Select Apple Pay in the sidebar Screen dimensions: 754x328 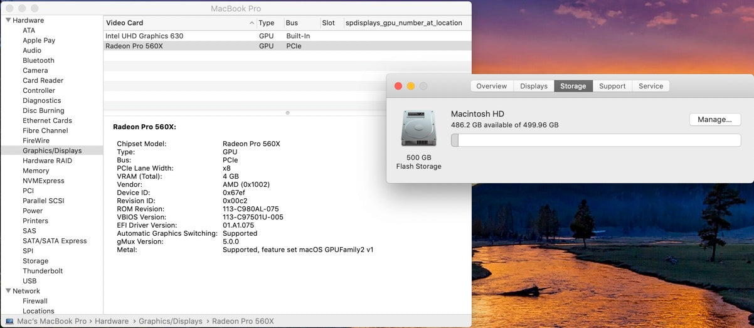click(39, 40)
